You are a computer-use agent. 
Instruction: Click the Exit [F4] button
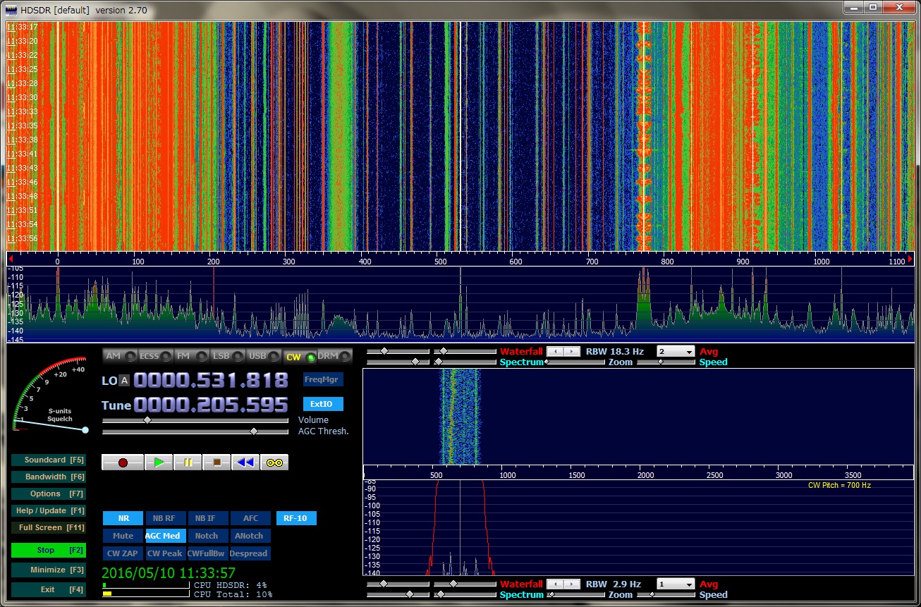coord(49,589)
